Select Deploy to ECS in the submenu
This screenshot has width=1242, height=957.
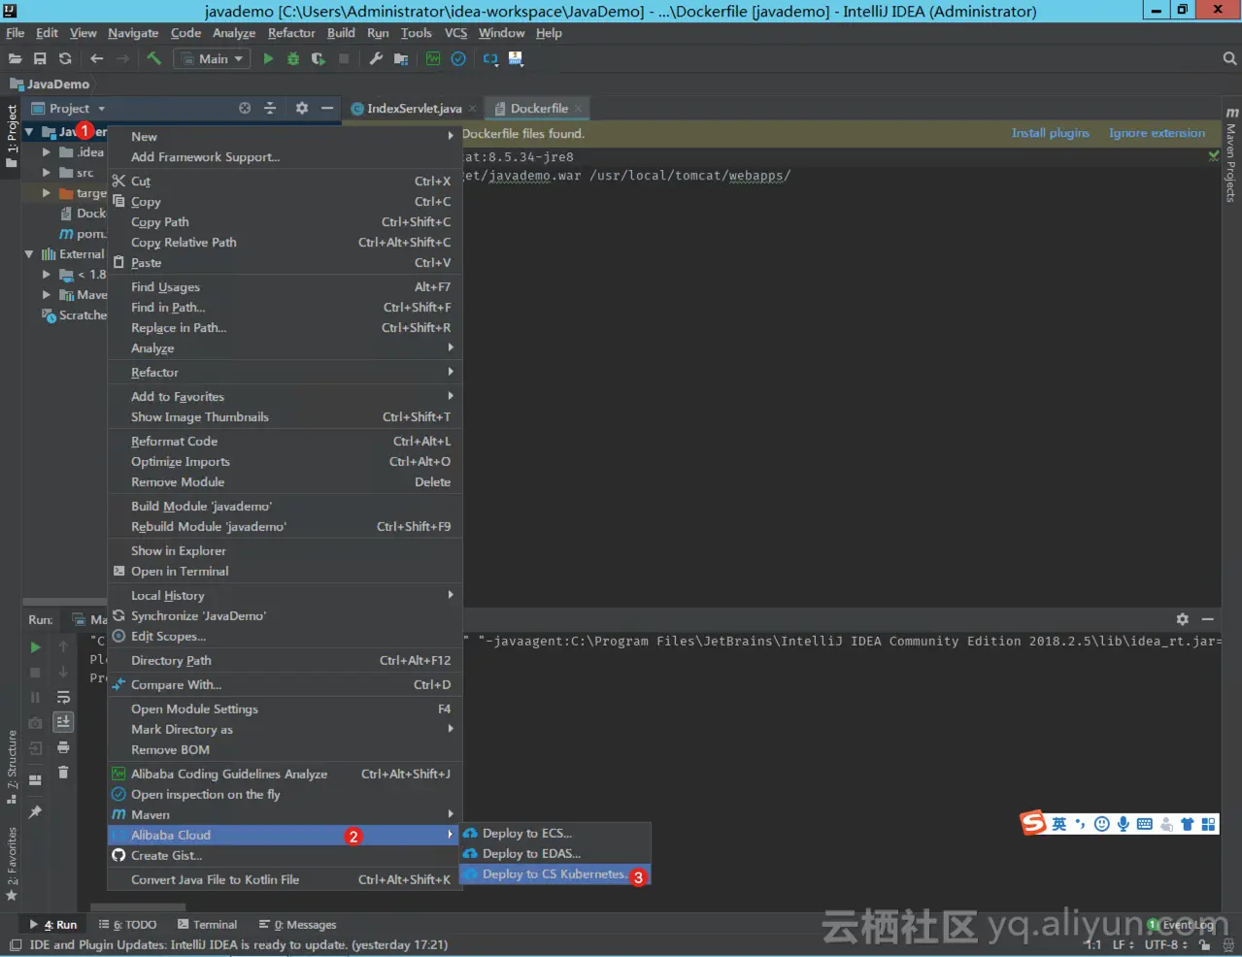(x=555, y=834)
